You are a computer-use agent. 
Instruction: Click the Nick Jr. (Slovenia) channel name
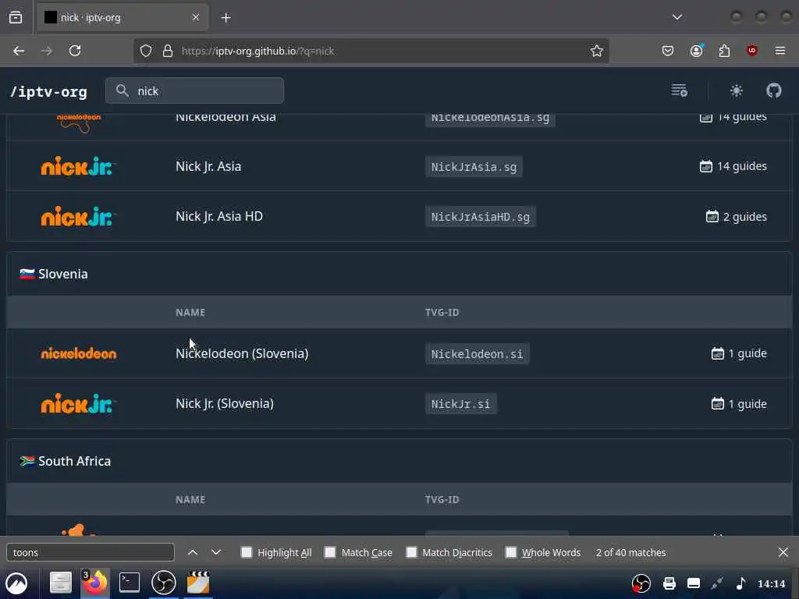pos(225,403)
